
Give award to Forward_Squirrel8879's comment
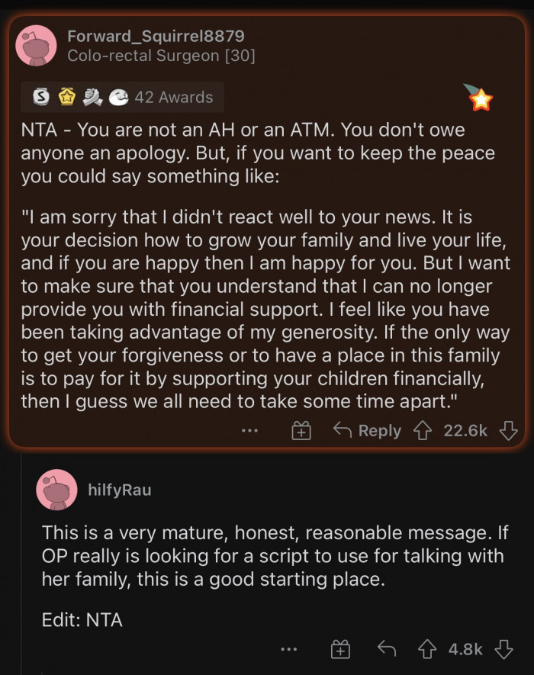pos(301,431)
